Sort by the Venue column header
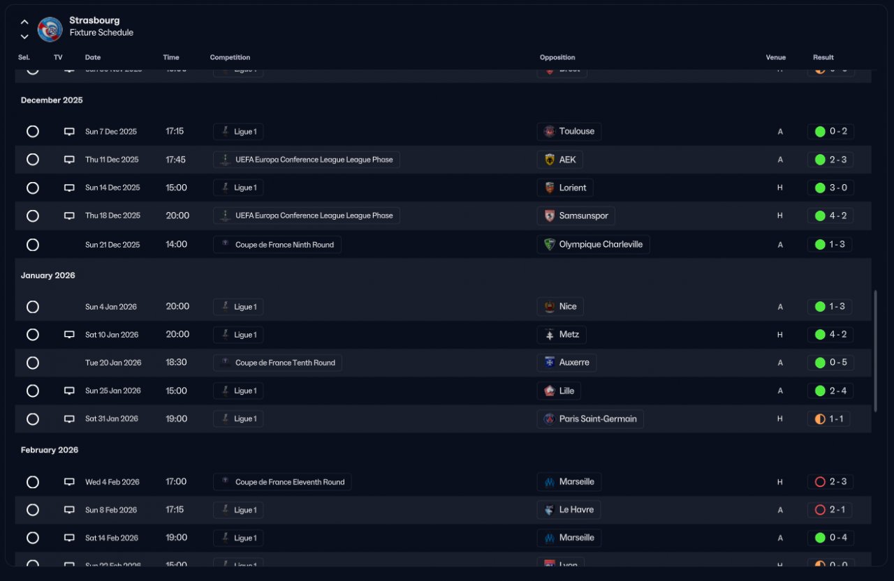894x581 pixels. pyautogui.click(x=776, y=58)
